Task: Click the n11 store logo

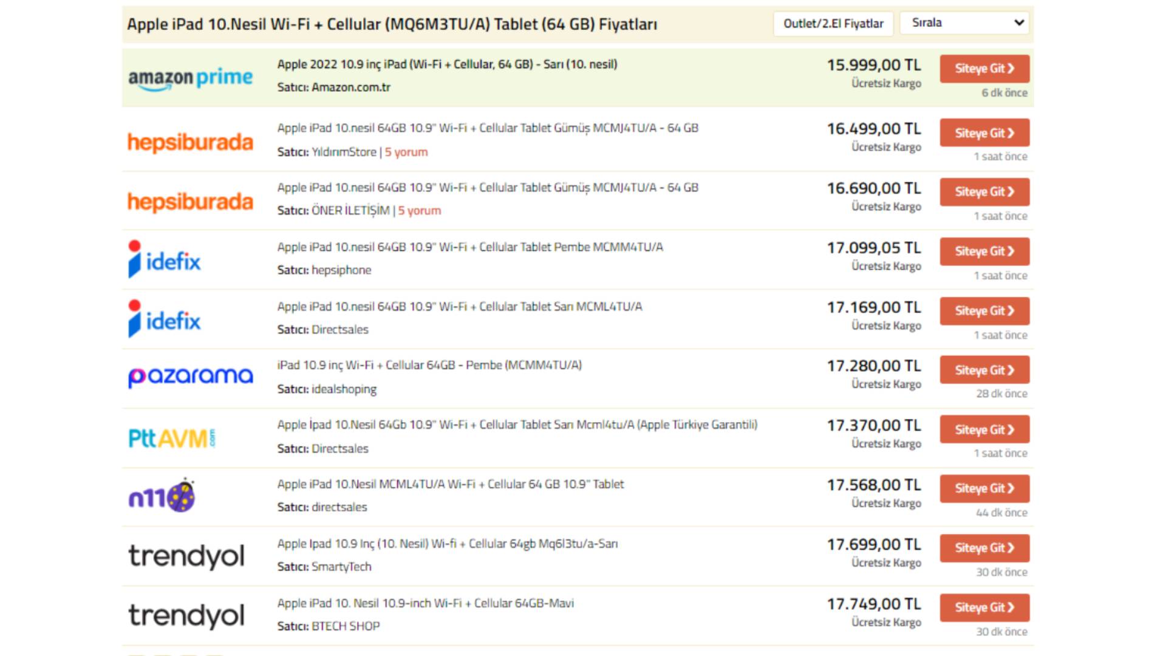Action: tap(162, 496)
